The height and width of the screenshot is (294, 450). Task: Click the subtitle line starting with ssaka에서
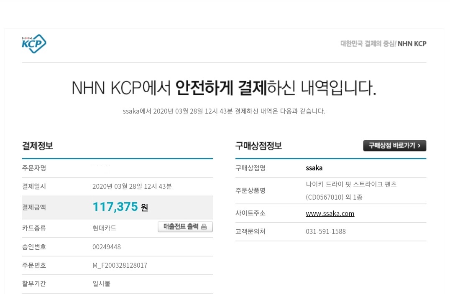[x=224, y=111]
